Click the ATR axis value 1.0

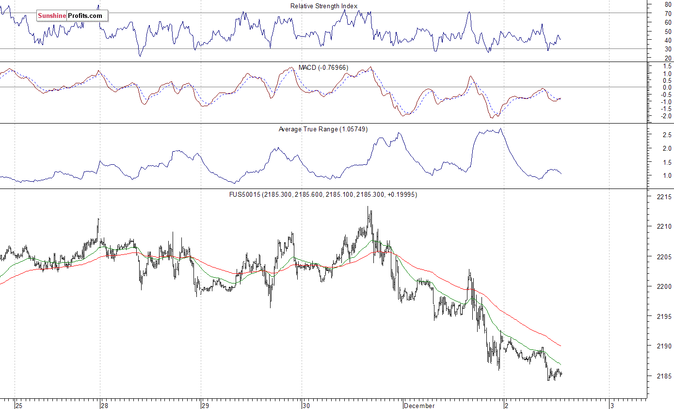click(x=667, y=175)
